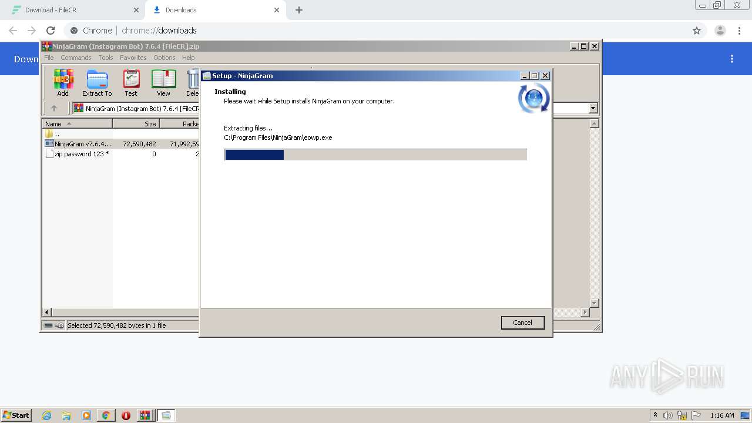The image size is (752, 423).
Task: Click the drive icon in WinRAR status bar
Action: (48, 325)
